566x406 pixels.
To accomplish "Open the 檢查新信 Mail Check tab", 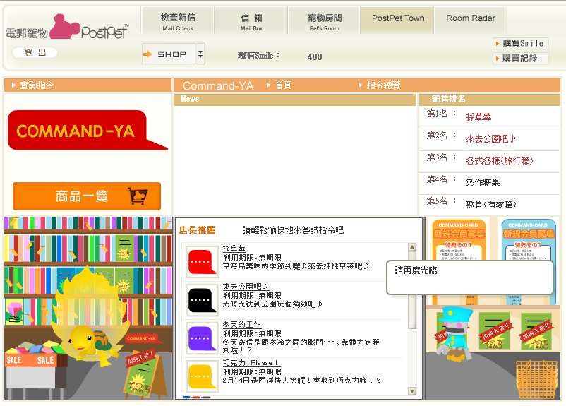I will pos(178,21).
